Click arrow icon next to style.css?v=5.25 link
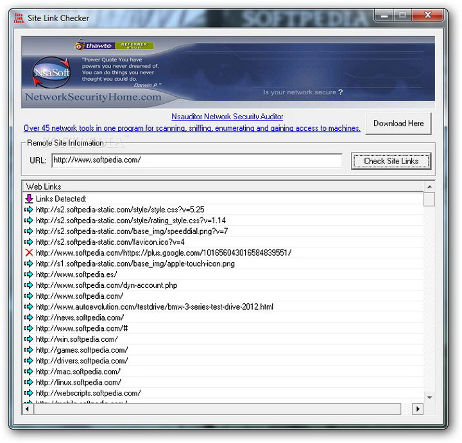 pyautogui.click(x=28, y=210)
